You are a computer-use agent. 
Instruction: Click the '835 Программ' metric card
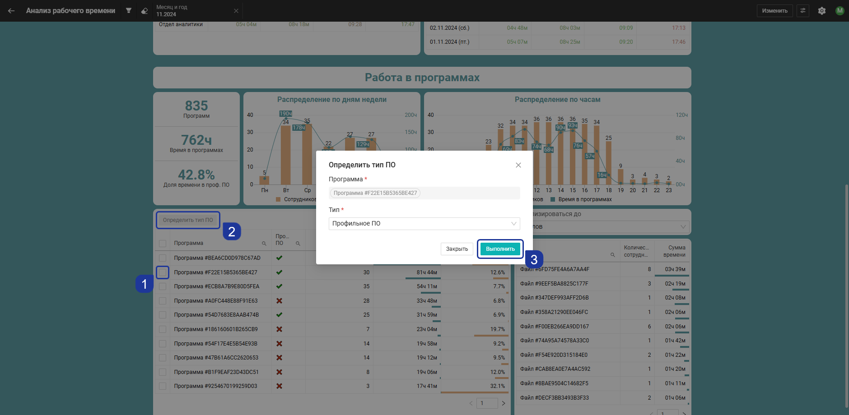click(x=196, y=109)
